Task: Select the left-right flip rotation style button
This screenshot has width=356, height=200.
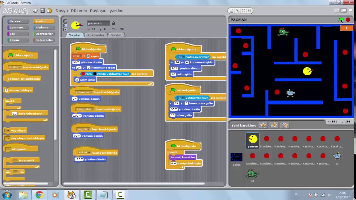Action: (x=65, y=25)
